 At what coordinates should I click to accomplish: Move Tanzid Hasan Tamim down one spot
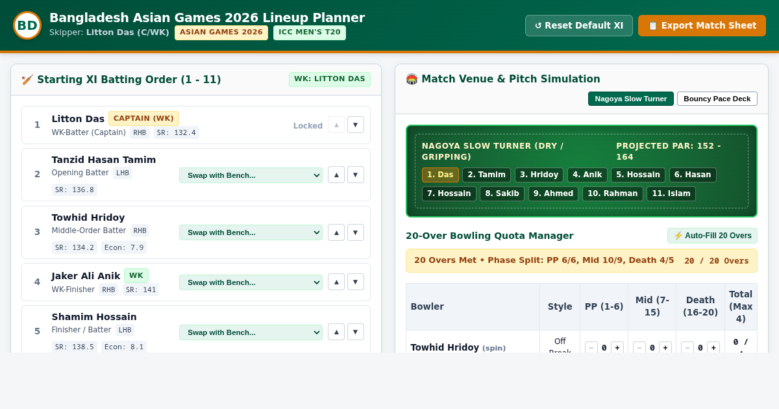click(x=356, y=175)
